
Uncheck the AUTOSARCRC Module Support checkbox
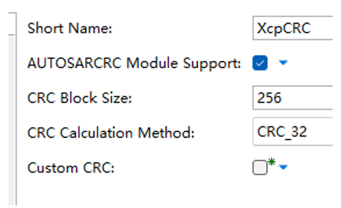click(260, 63)
